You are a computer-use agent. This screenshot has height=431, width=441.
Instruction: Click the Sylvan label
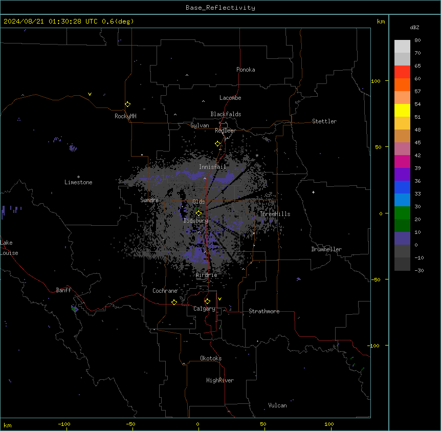coord(200,125)
